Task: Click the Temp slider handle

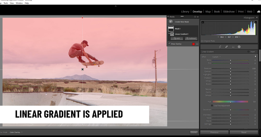Action: [230, 60]
